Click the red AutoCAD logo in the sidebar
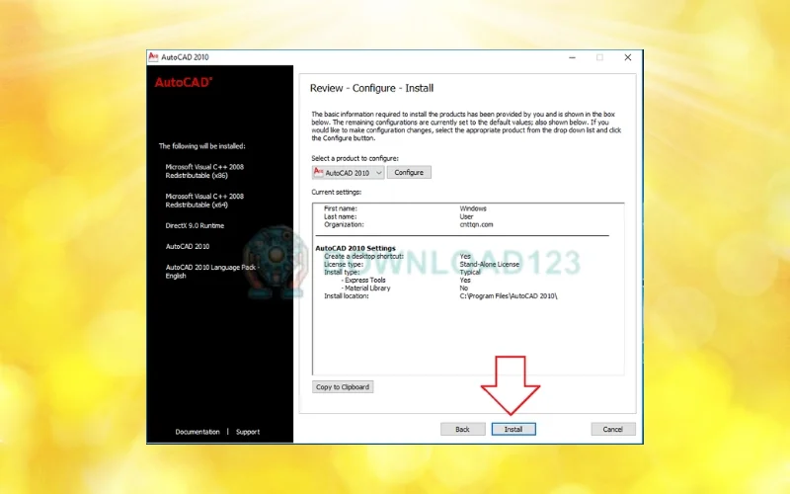The width and height of the screenshot is (790, 494). [183, 82]
